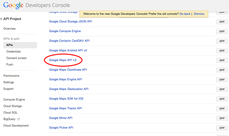Enable Google Maps API v3 switch
The width and height of the screenshot is (229, 136).
point(222,60)
